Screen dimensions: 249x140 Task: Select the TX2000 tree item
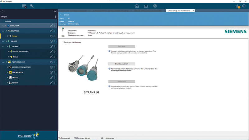tap(15, 77)
